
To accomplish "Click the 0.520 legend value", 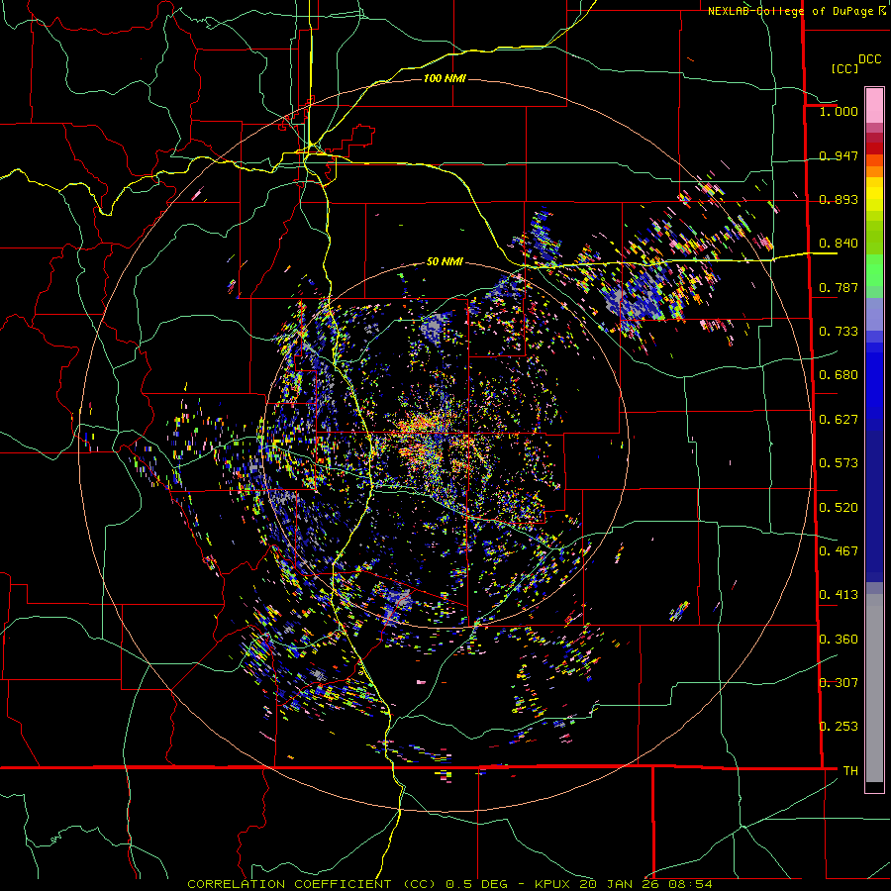I will (839, 508).
